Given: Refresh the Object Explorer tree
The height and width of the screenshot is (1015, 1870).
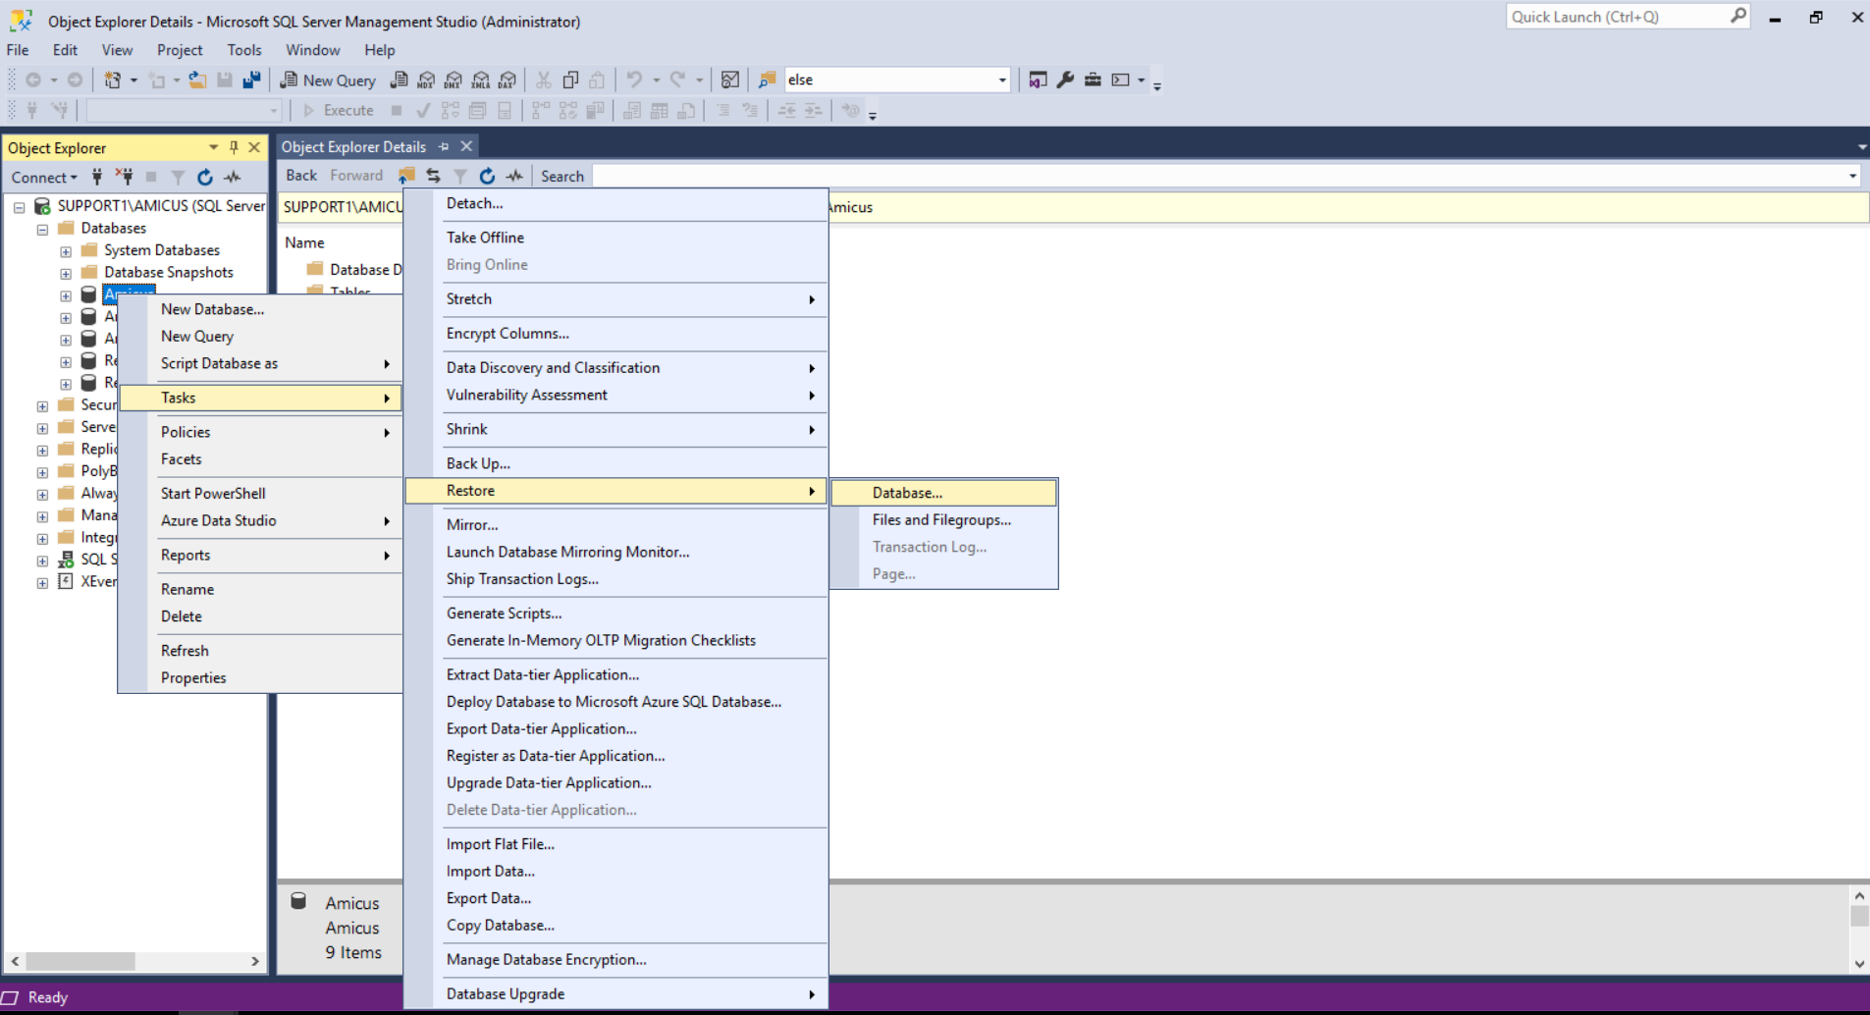Looking at the screenshot, I should pyautogui.click(x=204, y=177).
